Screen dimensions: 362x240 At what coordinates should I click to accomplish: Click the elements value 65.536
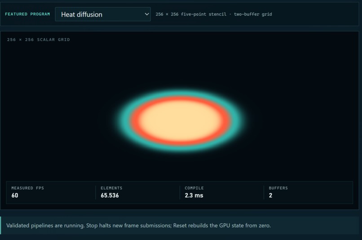[110, 195]
